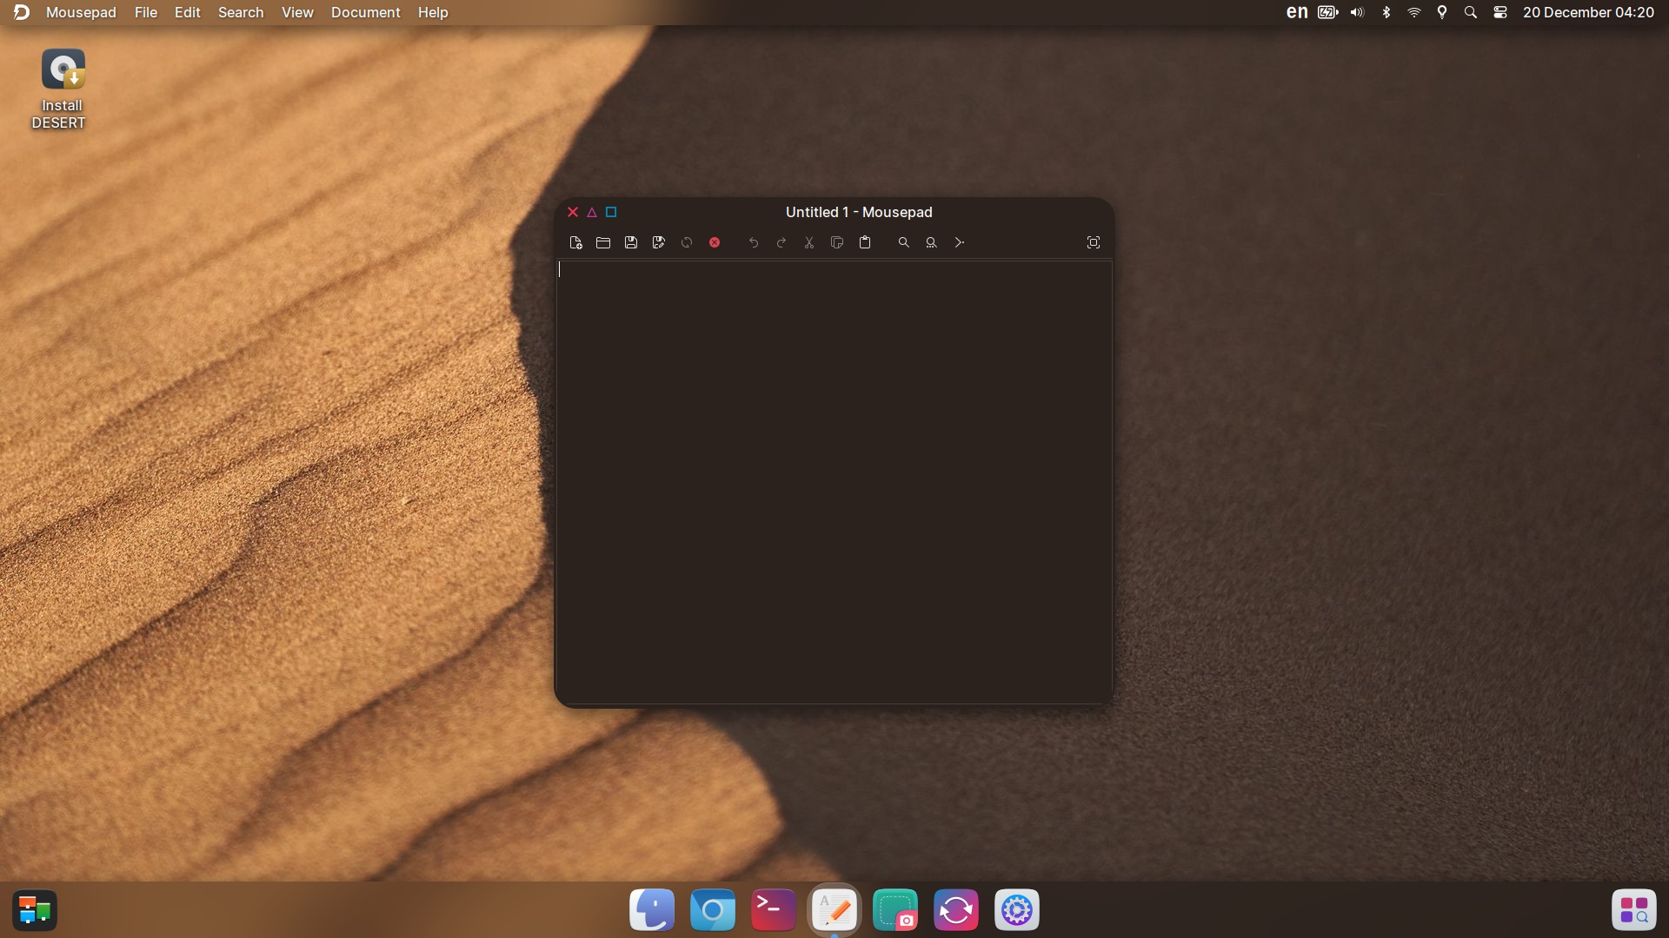Open a file using the folder icon
Viewport: 1669px width, 938px height.
coord(603,242)
